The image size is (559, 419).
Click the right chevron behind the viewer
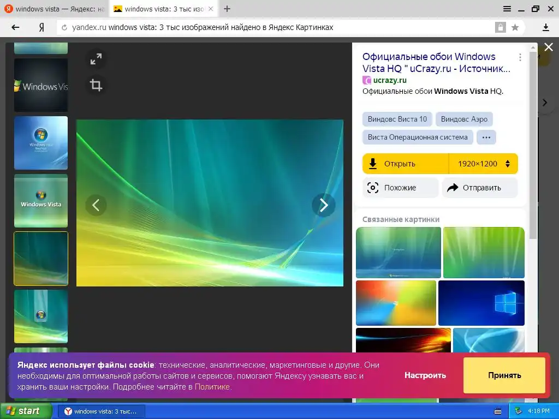(544, 103)
